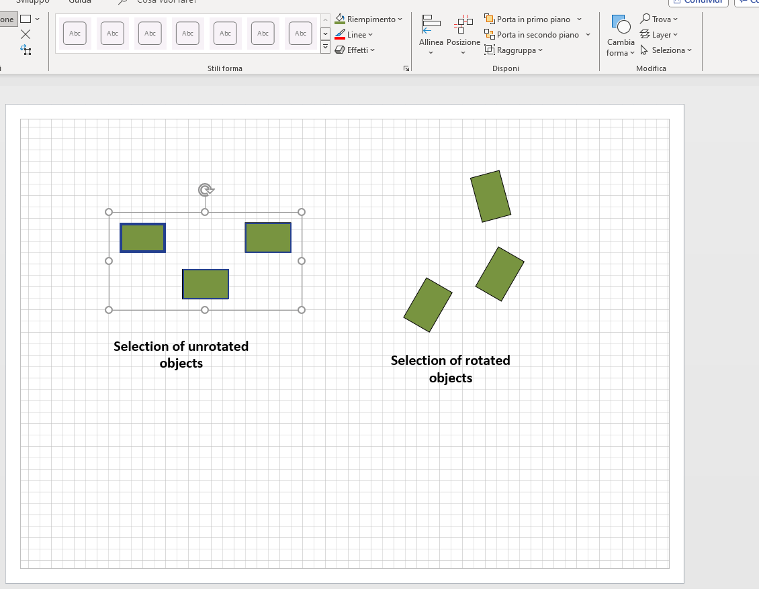Click the left-middle selection handle
759x589 pixels.
pyautogui.click(x=109, y=261)
